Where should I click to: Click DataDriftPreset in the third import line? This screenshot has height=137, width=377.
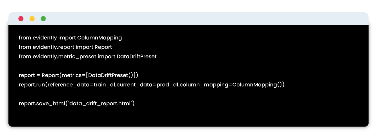136,56
